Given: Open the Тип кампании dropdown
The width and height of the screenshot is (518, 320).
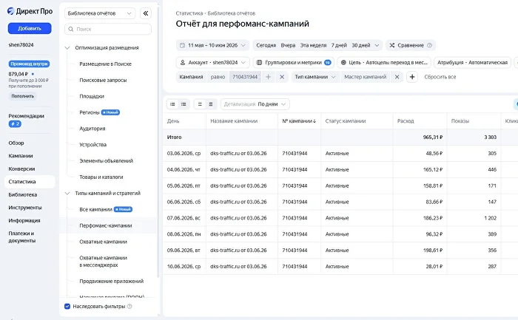Looking at the screenshot, I should [314, 77].
